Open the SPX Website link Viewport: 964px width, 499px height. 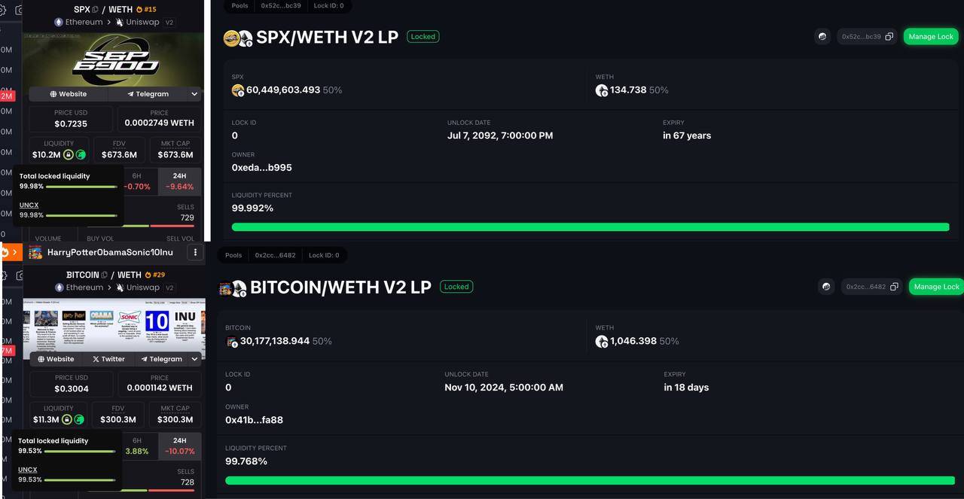(69, 94)
